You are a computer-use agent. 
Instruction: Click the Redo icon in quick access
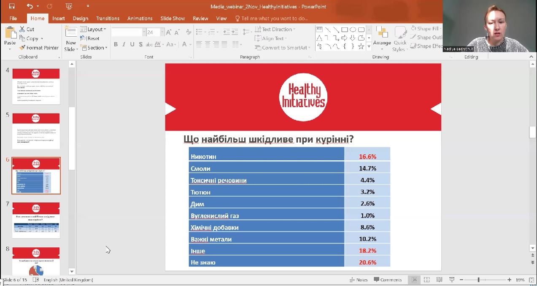point(50,6)
